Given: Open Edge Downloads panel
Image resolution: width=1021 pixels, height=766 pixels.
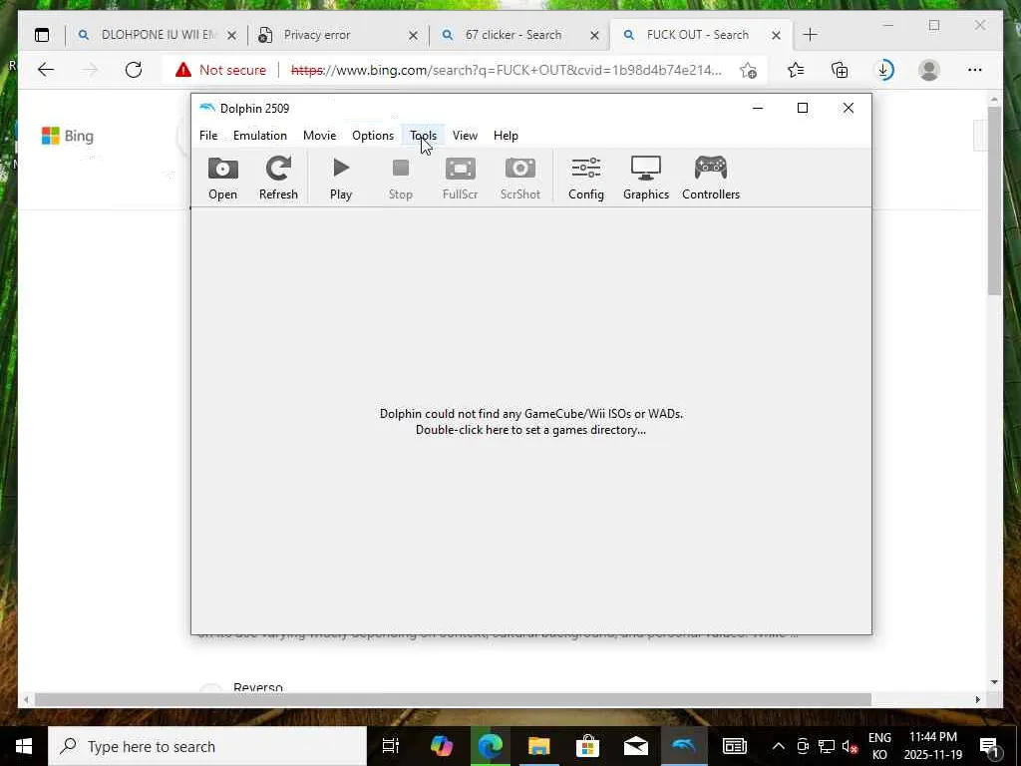Looking at the screenshot, I should (884, 70).
